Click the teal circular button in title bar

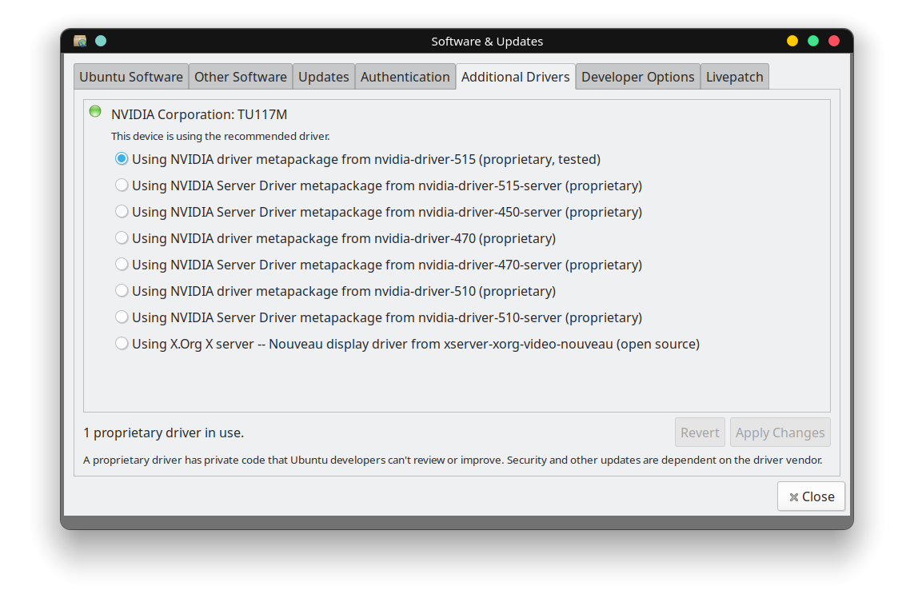[x=101, y=41]
